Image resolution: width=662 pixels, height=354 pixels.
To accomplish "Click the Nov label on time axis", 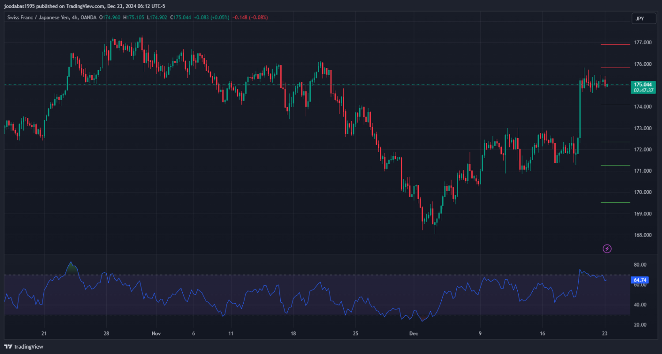I will (x=156, y=334).
